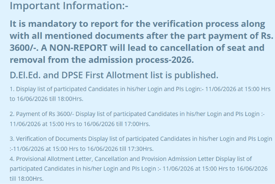
Task: Click '18:00Hrs' deadline in item 1
Action: [x=69, y=99]
